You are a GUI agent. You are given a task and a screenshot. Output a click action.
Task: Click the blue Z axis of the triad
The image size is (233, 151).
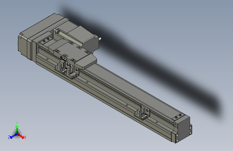coord(14,136)
